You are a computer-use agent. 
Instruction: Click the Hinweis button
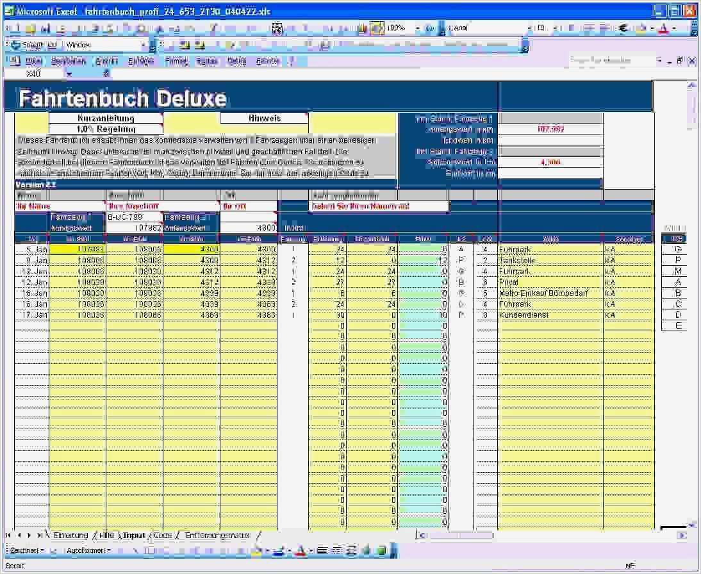264,119
